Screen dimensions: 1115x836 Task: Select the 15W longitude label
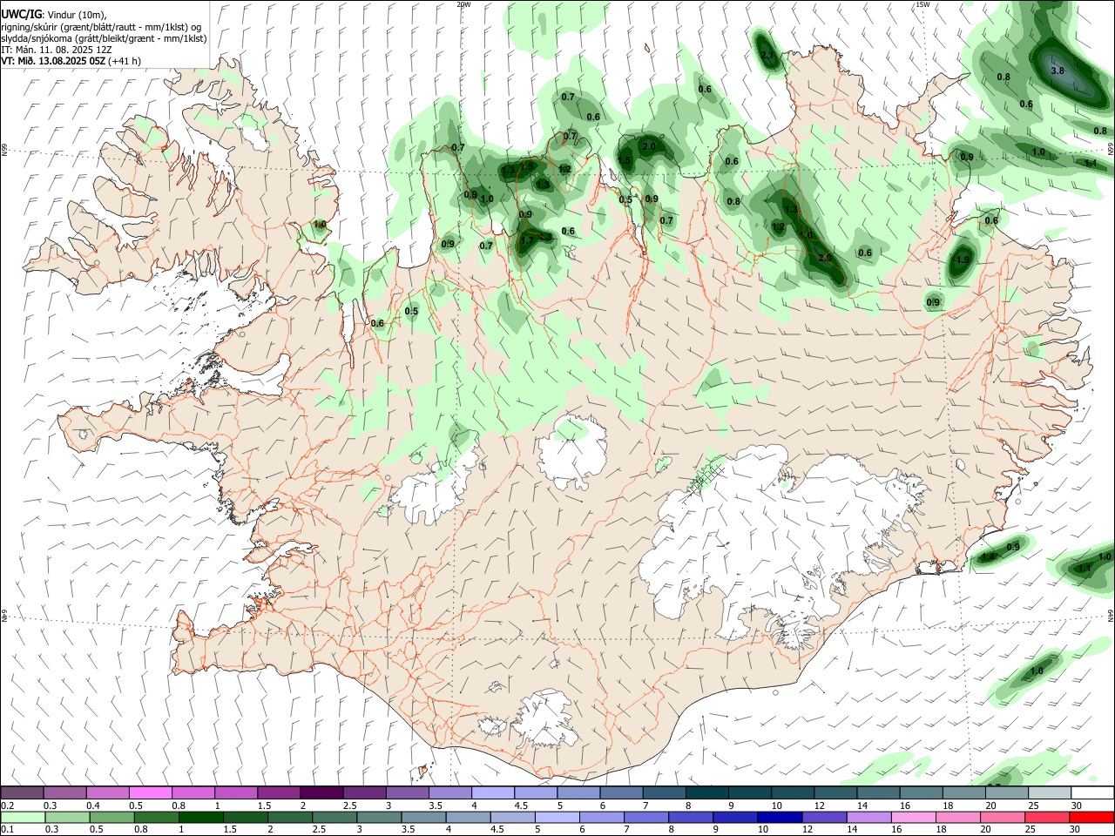922,4
